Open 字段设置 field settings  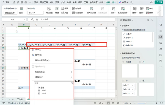(x=49, y=10)
